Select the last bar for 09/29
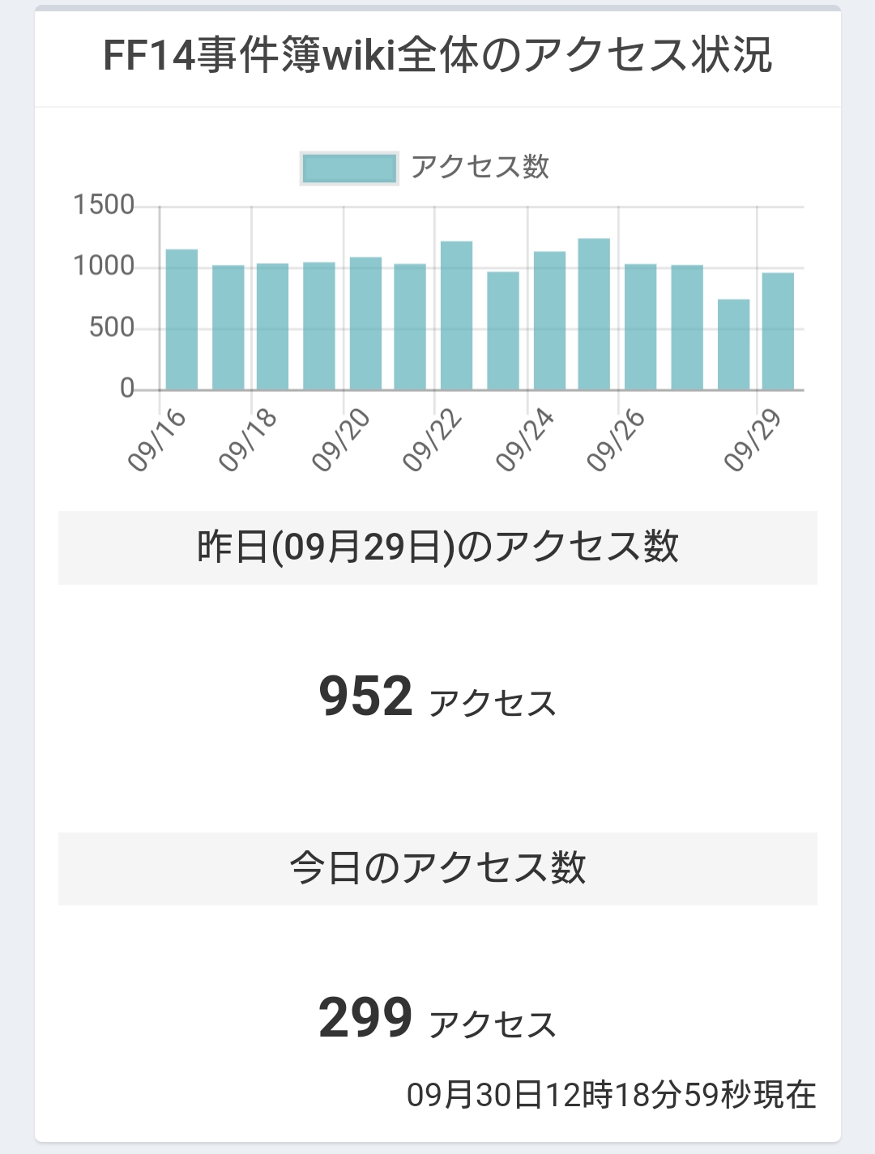 pyautogui.click(x=778, y=331)
